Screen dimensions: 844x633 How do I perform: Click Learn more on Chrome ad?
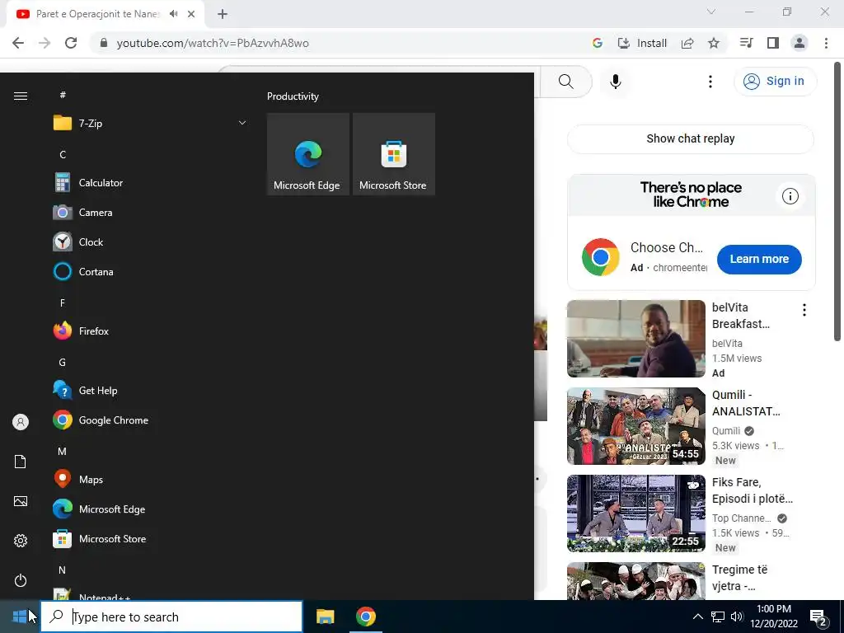[759, 259]
